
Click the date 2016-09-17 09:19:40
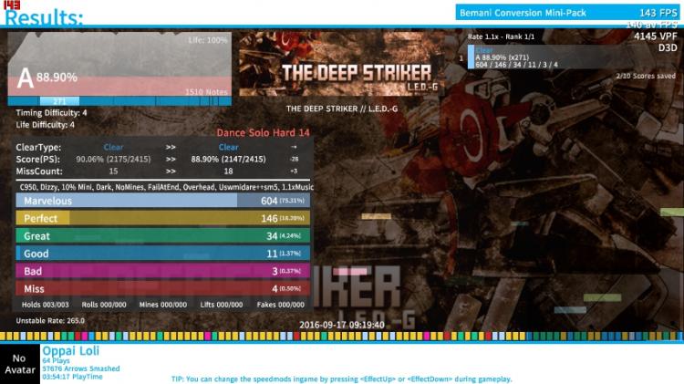[x=342, y=325]
